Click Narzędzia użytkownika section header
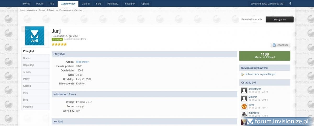Image resolution: width=314 pixels, height=126 pixels. coord(265,68)
